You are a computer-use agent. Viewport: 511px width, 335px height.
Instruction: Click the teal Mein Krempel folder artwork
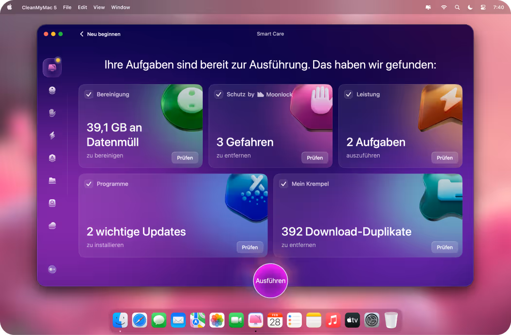click(x=442, y=197)
